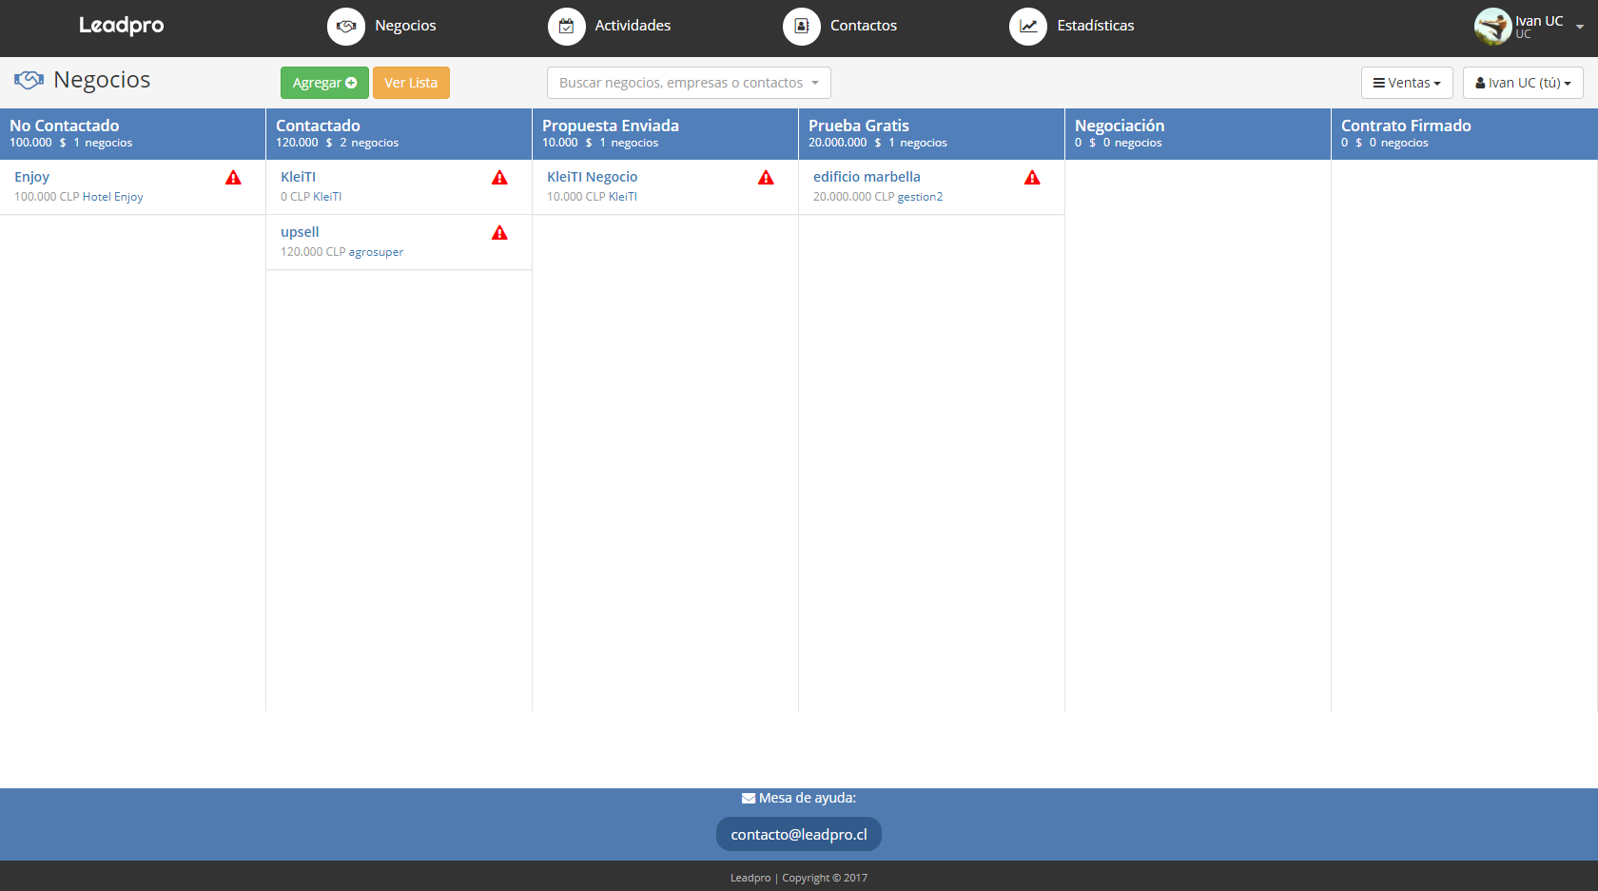Viewport: 1598px width, 891px height.
Task: Click the Negociación column header
Action: 1198,134
